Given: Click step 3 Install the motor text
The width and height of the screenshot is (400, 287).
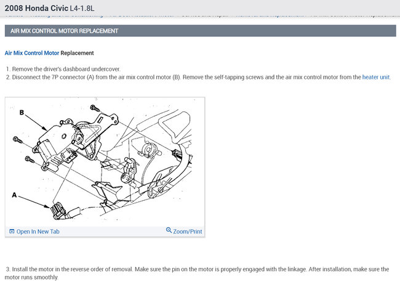Looking at the screenshot, I should coord(197,273).
